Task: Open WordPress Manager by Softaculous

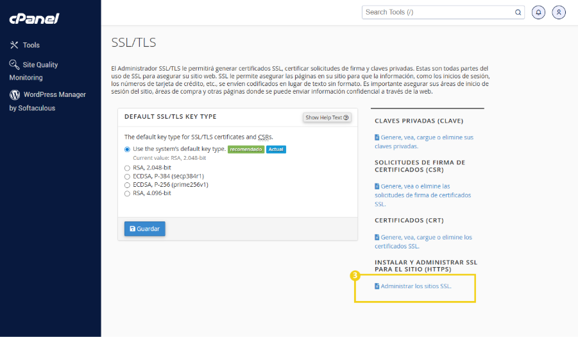Action: pos(54,94)
